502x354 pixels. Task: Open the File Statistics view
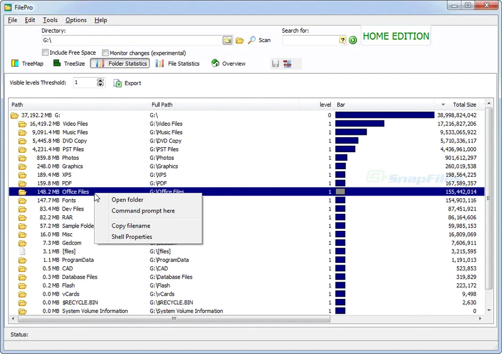(177, 63)
